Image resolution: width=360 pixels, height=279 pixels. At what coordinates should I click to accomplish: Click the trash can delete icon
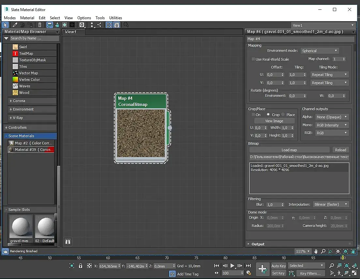[x=40, y=25]
